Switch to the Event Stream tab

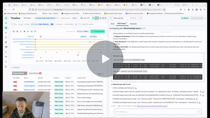[x=35, y=73]
